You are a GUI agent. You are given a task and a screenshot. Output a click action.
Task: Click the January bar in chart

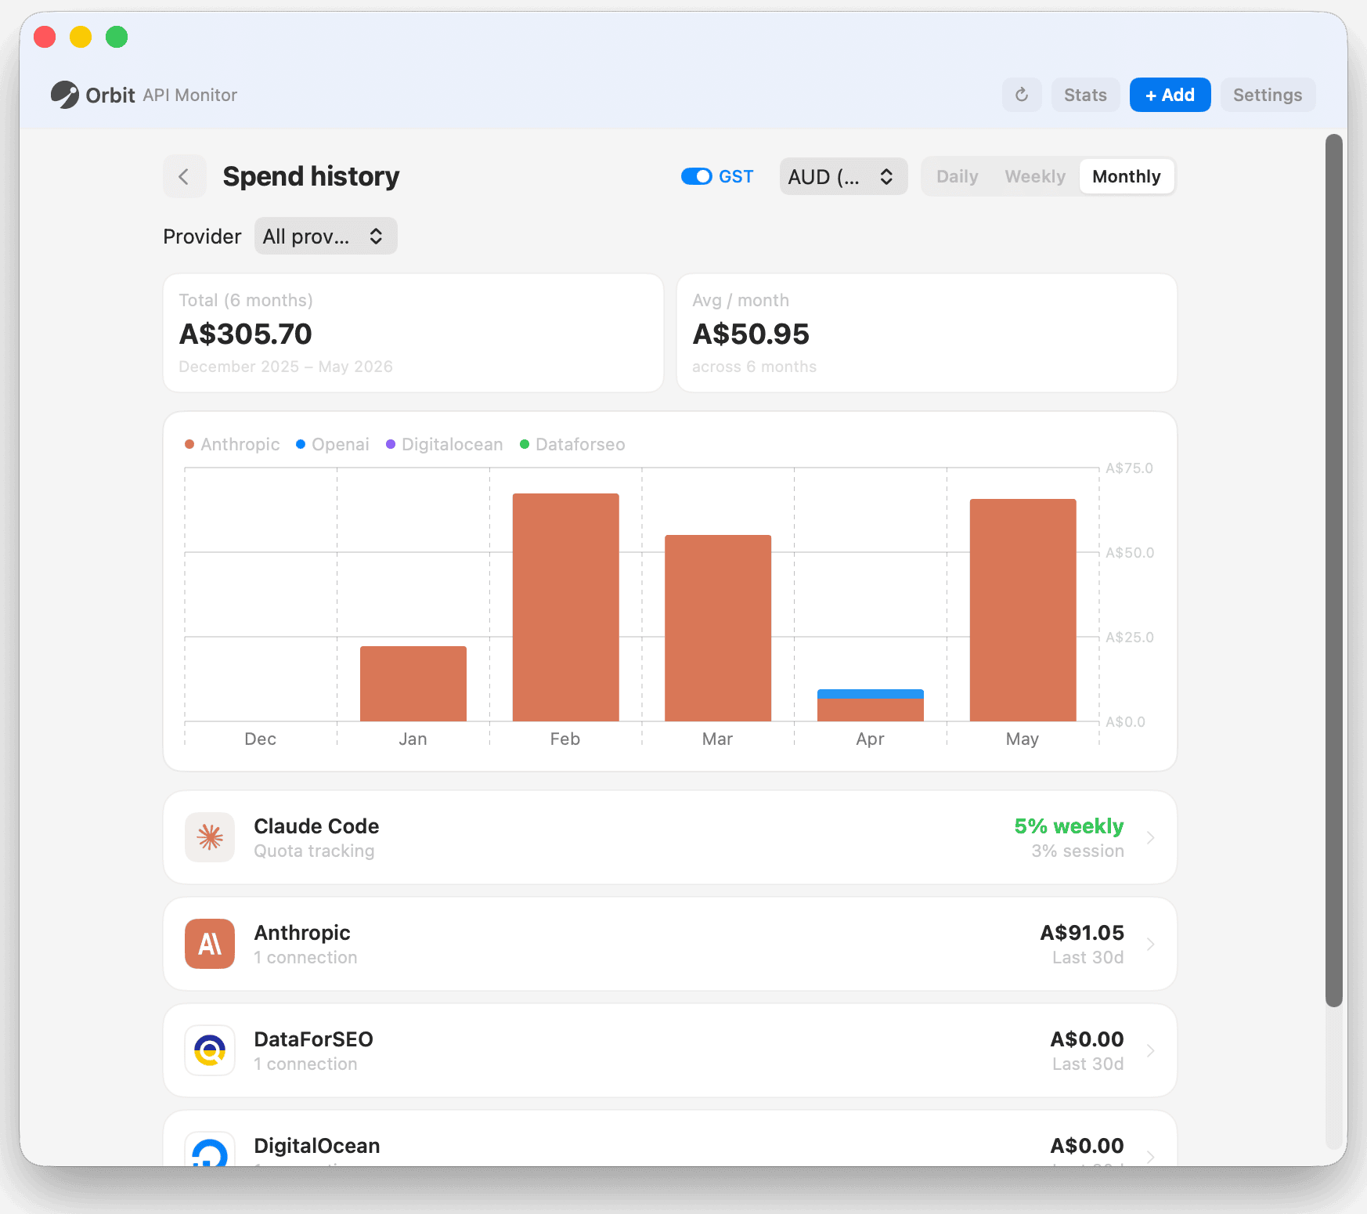[413, 684]
